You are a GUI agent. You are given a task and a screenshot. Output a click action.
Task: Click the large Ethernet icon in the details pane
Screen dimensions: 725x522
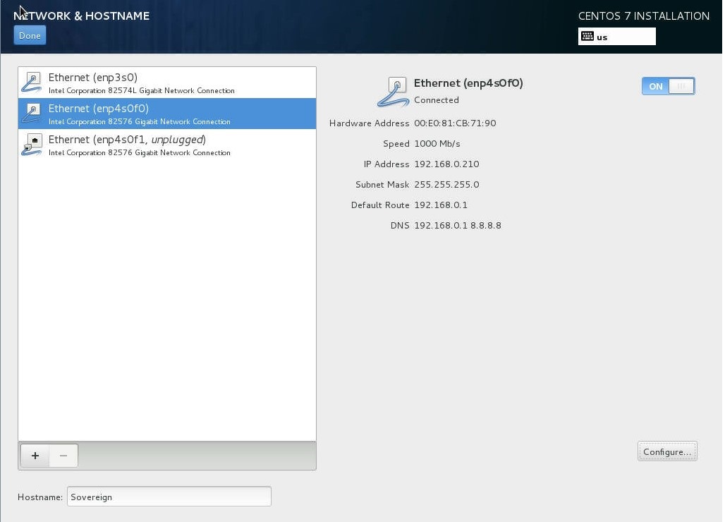394,92
